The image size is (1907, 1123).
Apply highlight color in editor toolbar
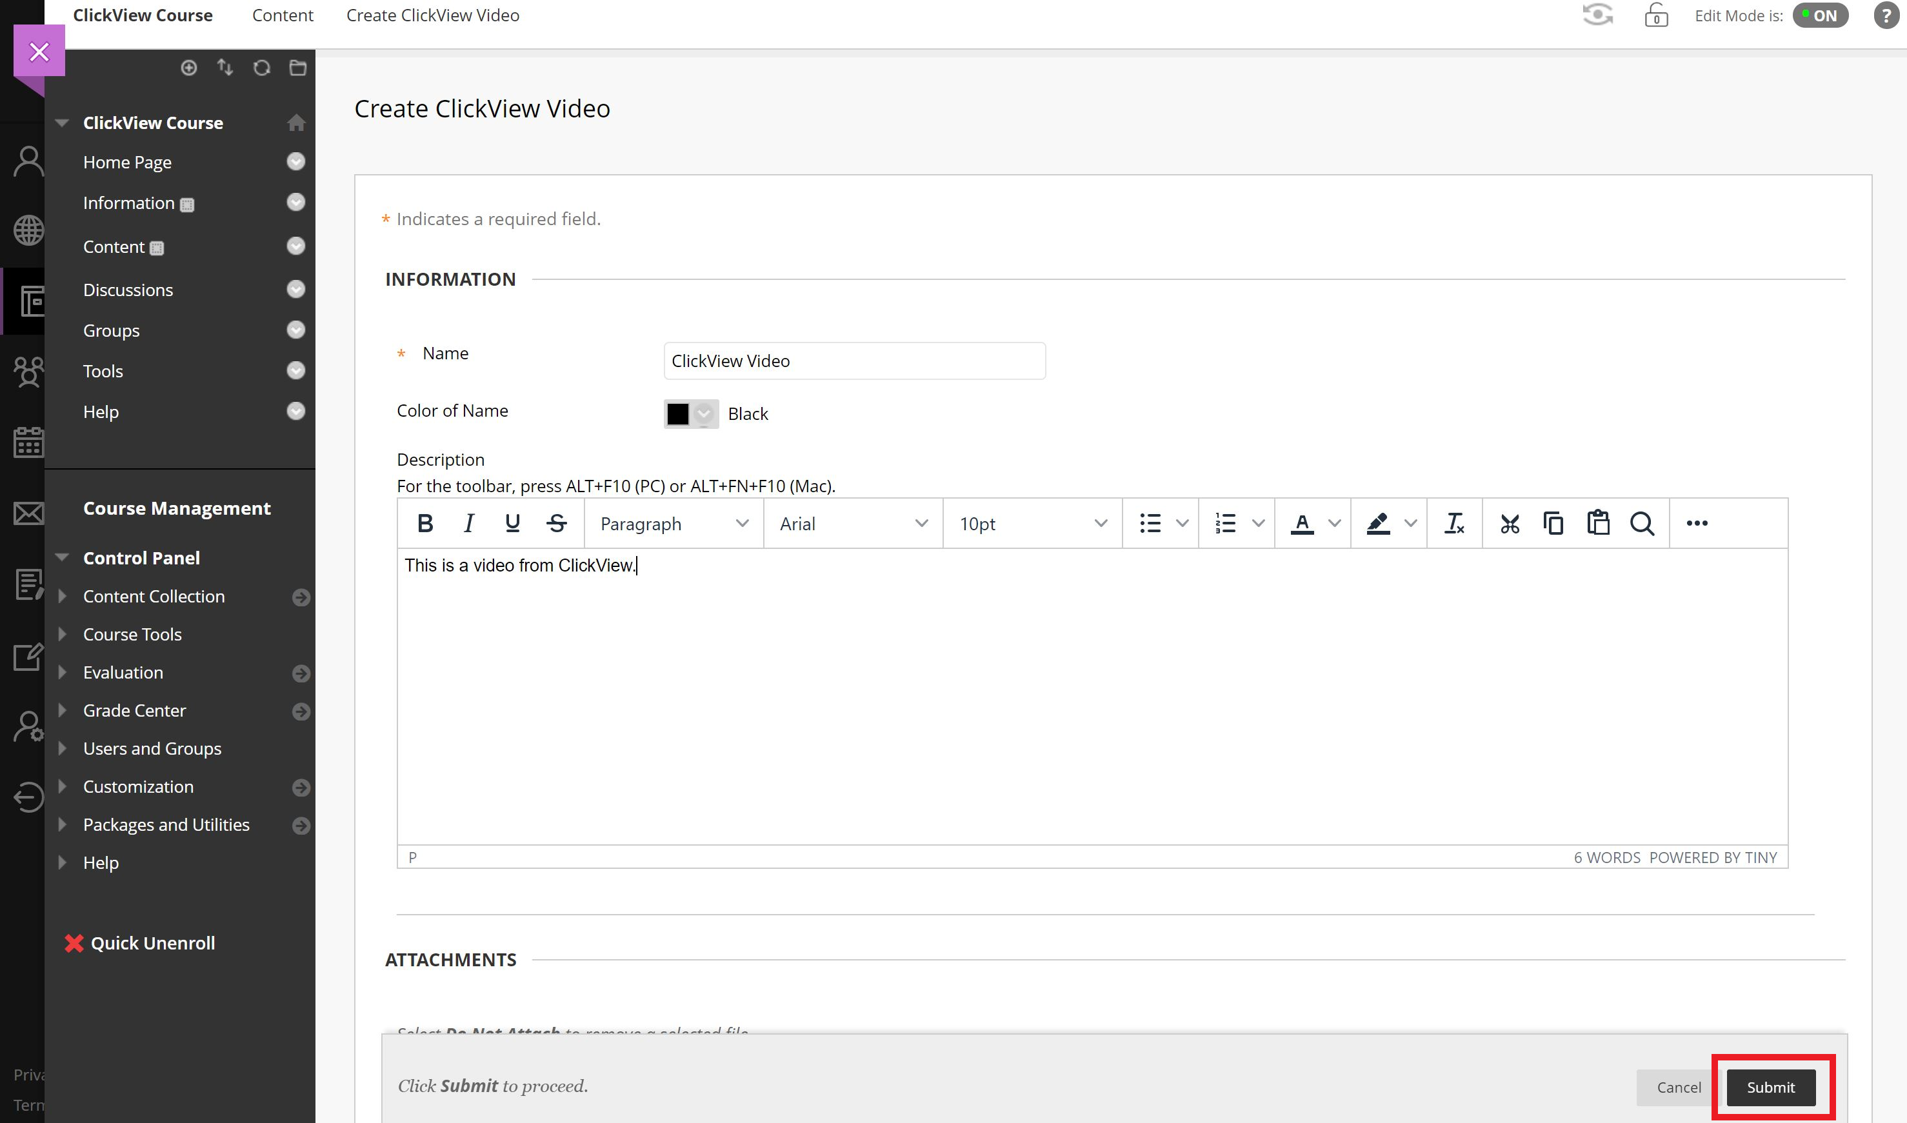(1378, 523)
